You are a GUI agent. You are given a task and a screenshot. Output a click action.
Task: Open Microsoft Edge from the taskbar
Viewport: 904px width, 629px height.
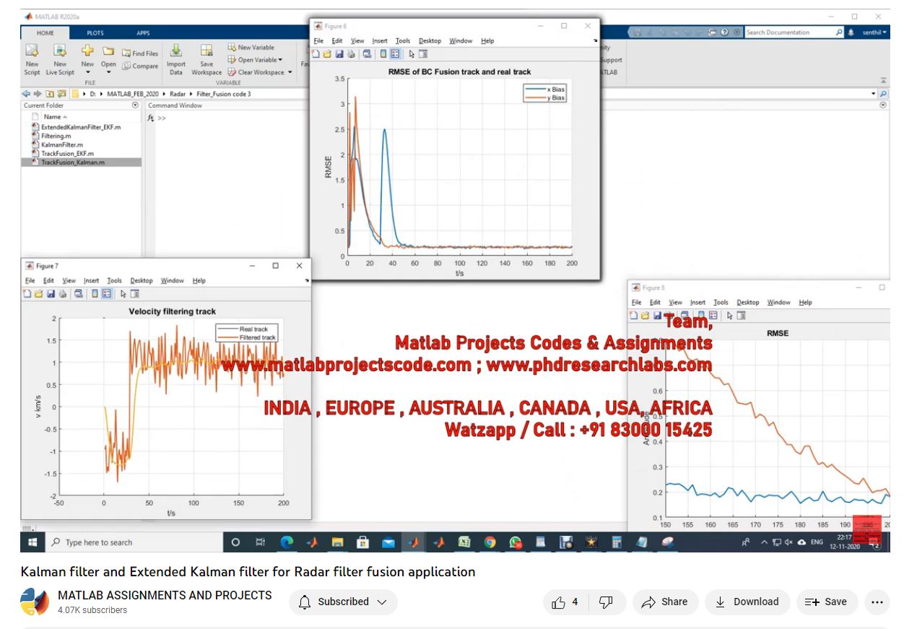click(287, 542)
